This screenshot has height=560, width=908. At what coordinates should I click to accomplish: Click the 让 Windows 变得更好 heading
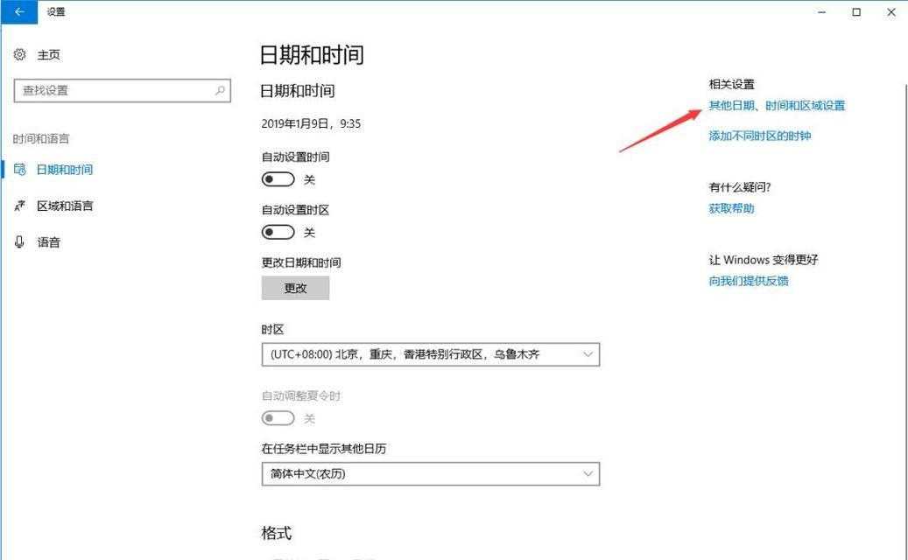click(x=764, y=260)
